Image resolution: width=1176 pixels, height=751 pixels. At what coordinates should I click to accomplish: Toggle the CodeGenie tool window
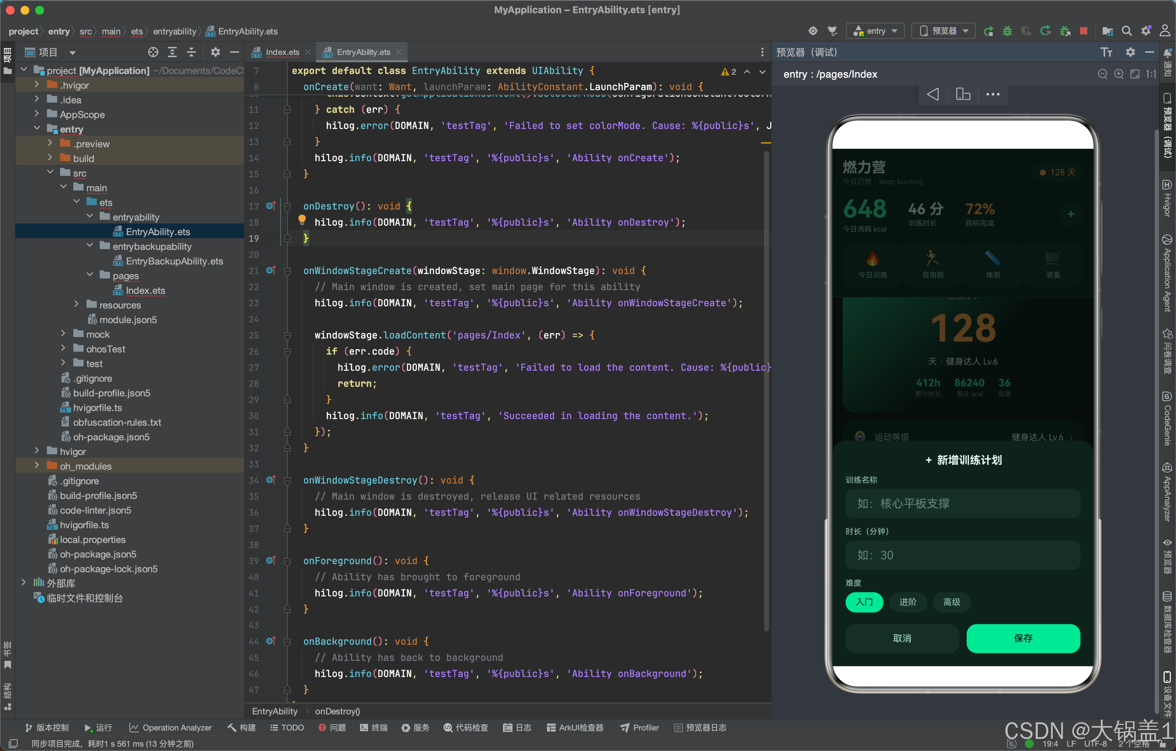pos(1167,419)
